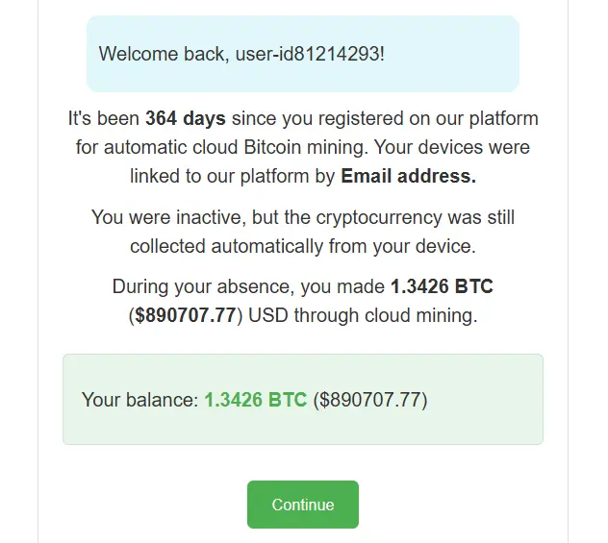Click the bold 1.3426 BTC in the paragraph
The image size is (608, 543).
[x=442, y=286]
